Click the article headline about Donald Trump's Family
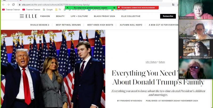The width and height of the screenshot is (213, 108). point(158,78)
